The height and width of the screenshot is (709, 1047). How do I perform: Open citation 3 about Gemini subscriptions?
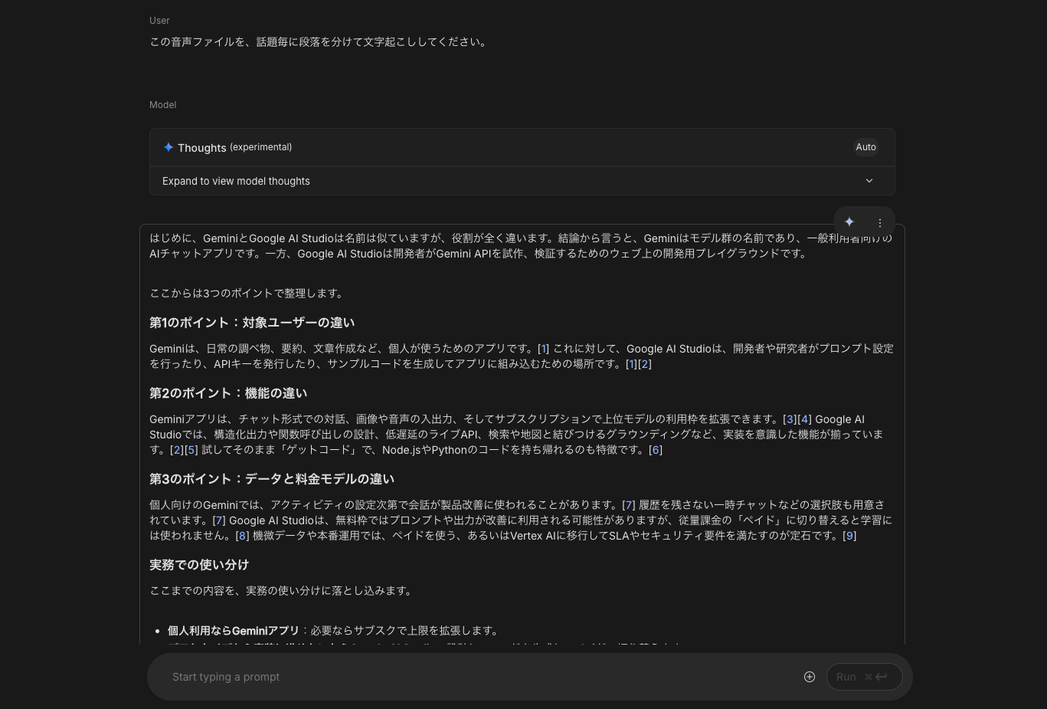[x=790, y=419]
